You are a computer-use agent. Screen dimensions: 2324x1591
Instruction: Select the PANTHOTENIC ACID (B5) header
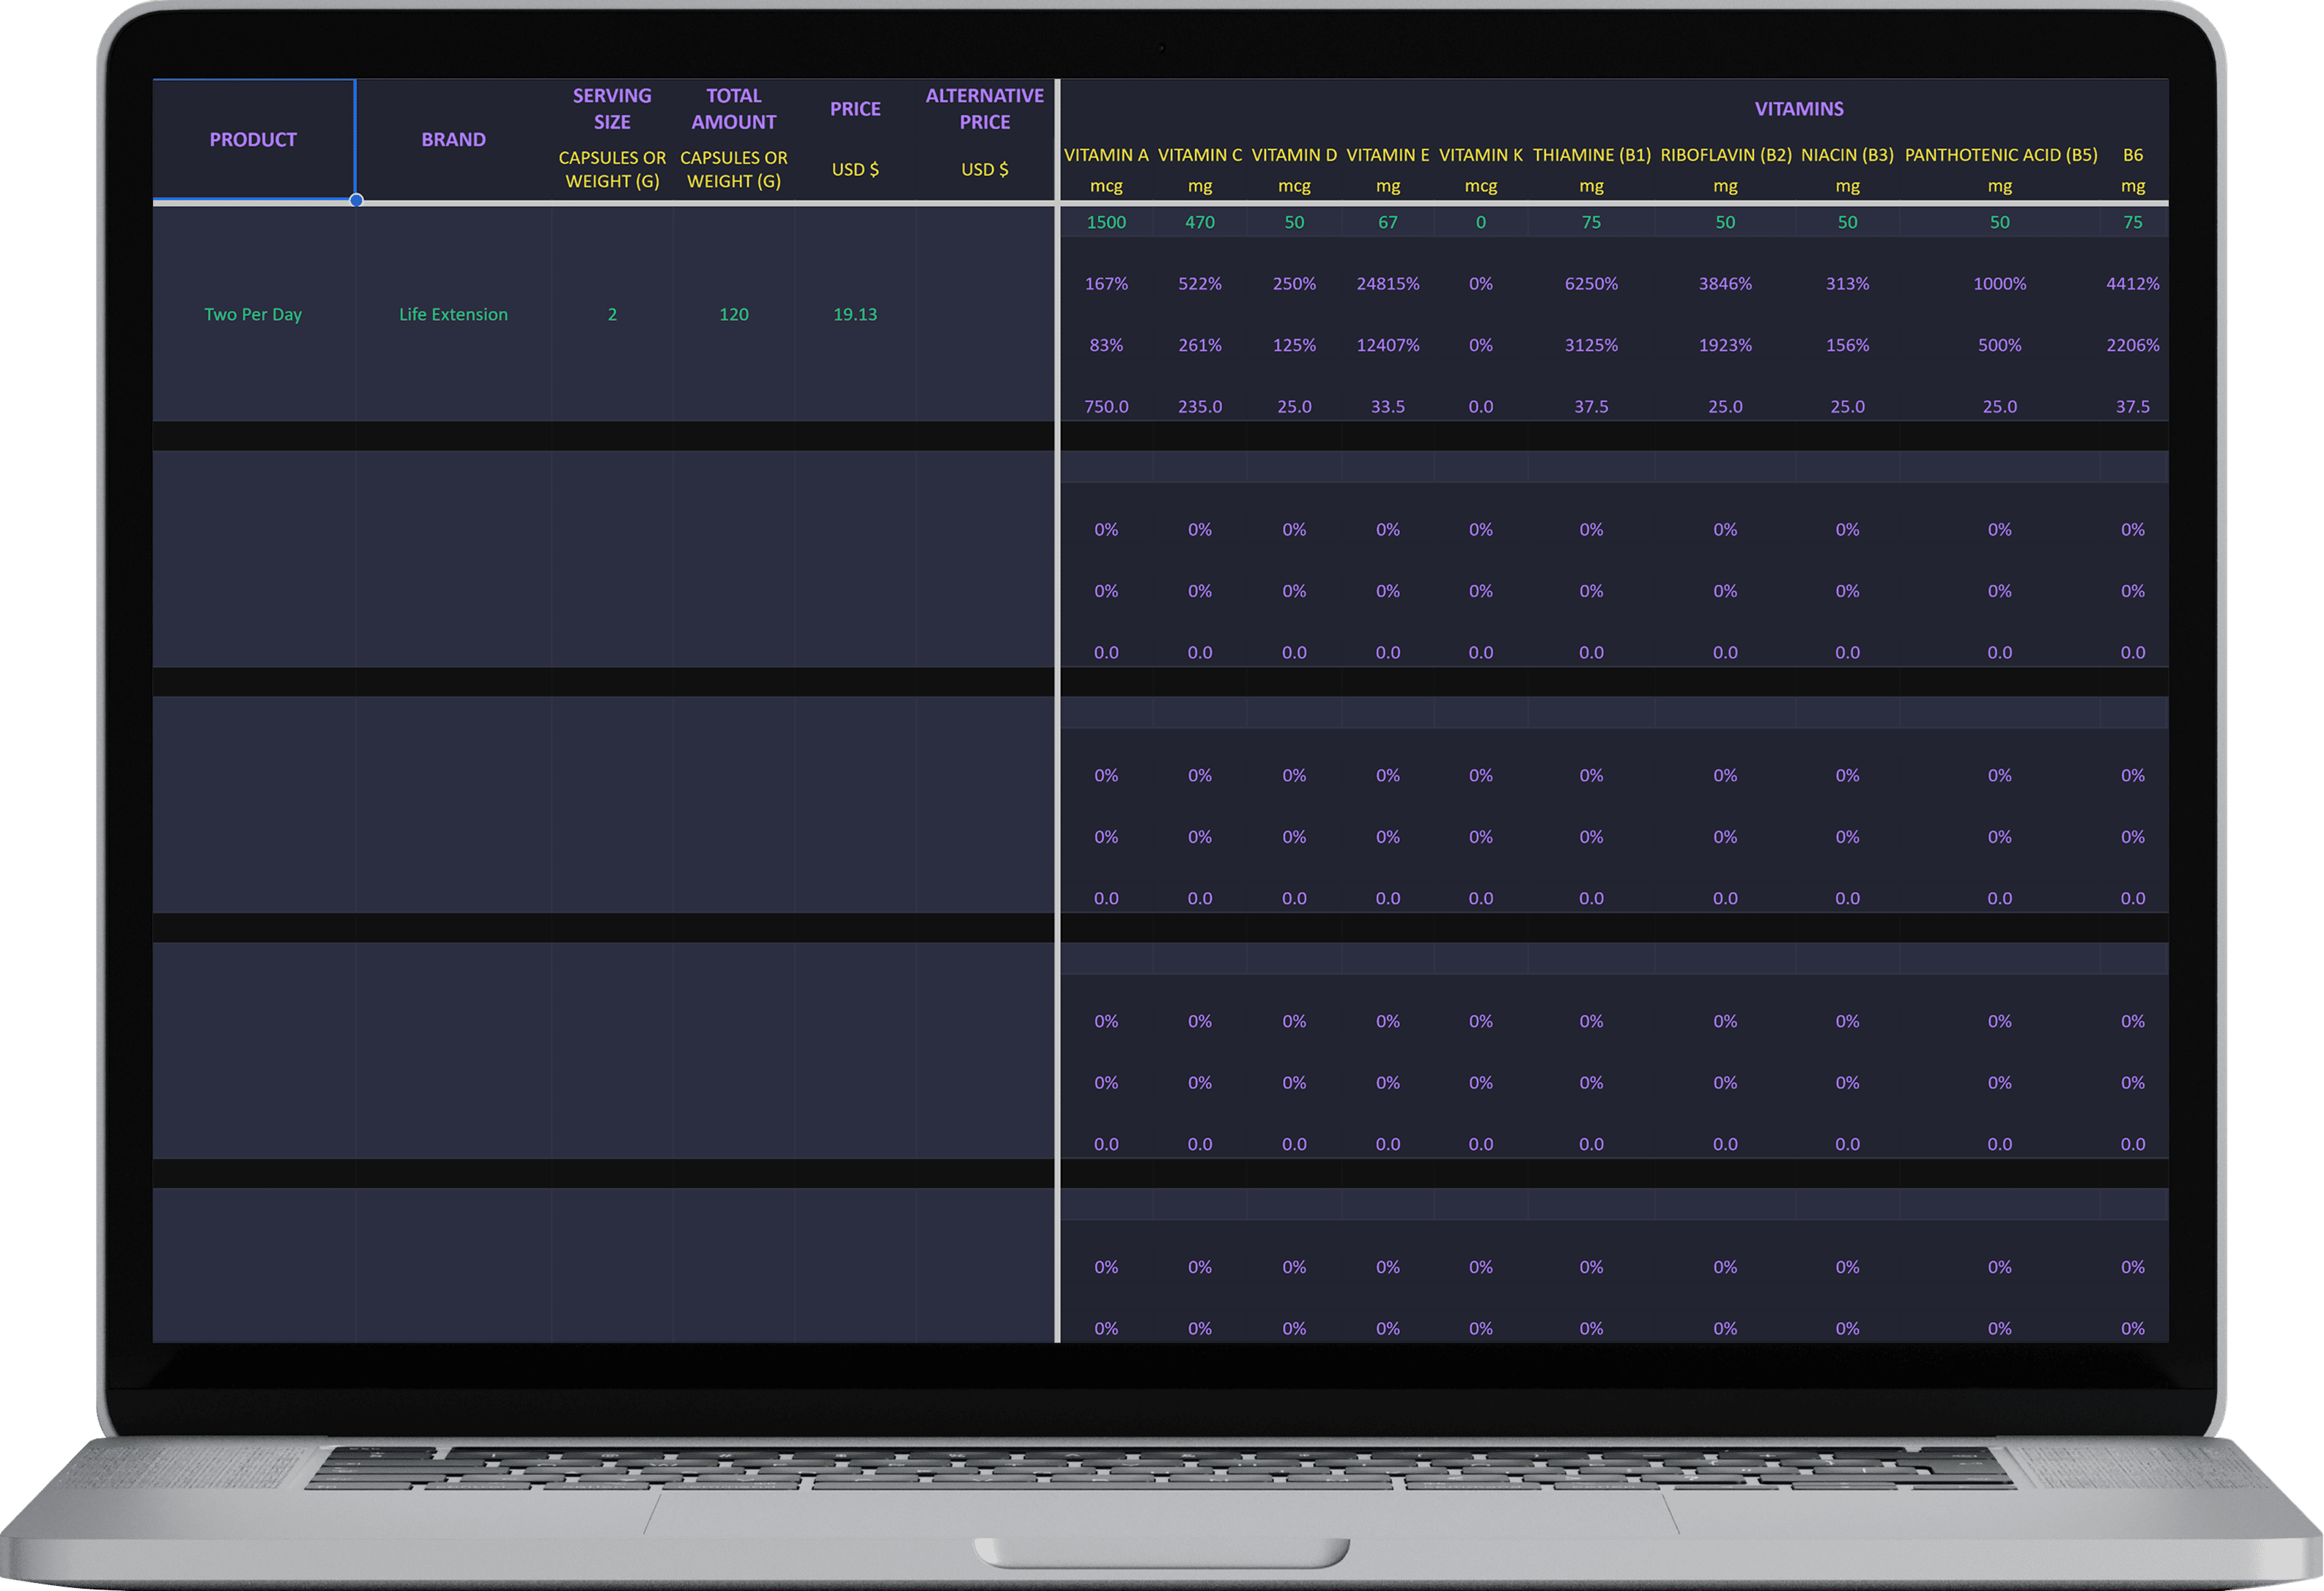pos(2000,155)
